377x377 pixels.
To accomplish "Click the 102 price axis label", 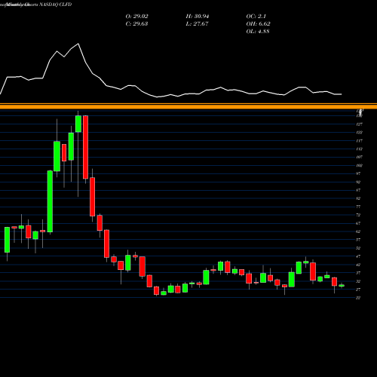I will coord(360,165).
